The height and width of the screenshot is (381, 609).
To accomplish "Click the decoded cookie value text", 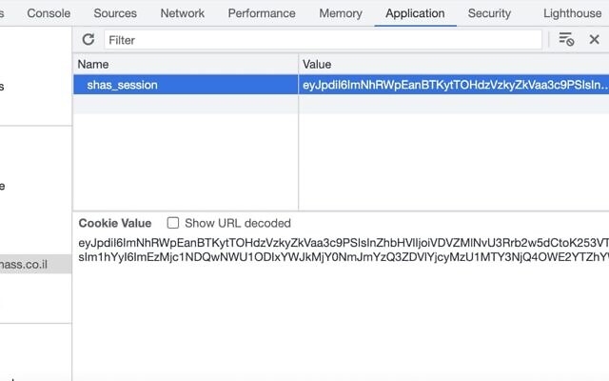I will tap(344, 250).
